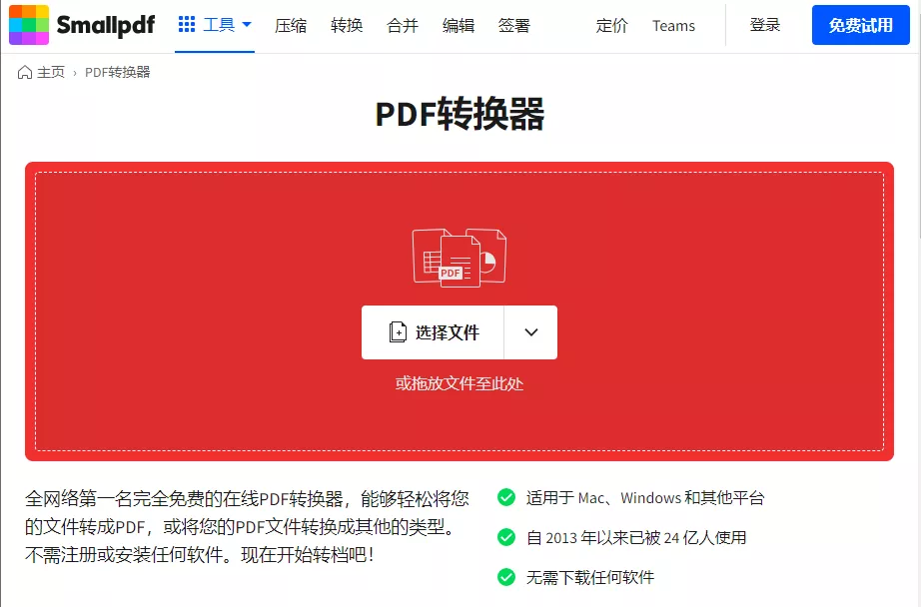Click checkmark icon beside 适用于 Mac、Windows
The width and height of the screenshot is (921, 607).
coord(506,497)
